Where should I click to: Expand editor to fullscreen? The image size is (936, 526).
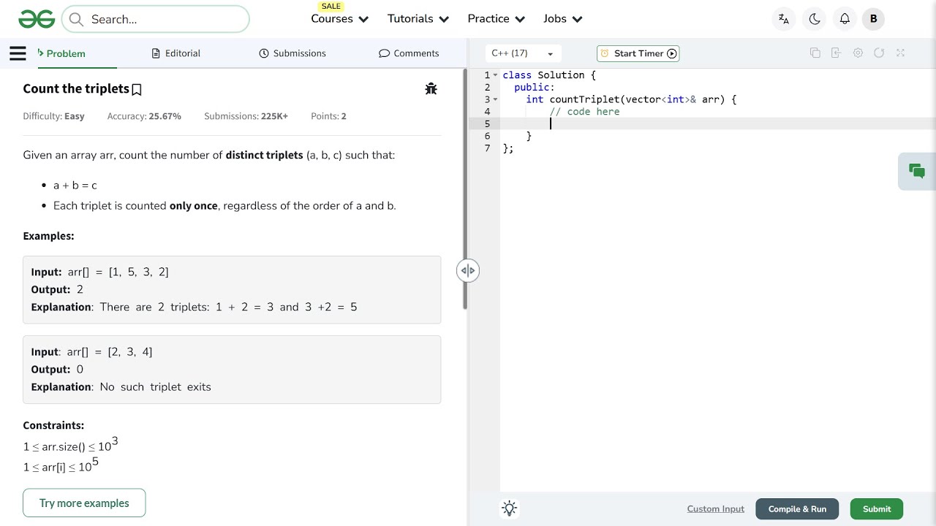tap(900, 53)
